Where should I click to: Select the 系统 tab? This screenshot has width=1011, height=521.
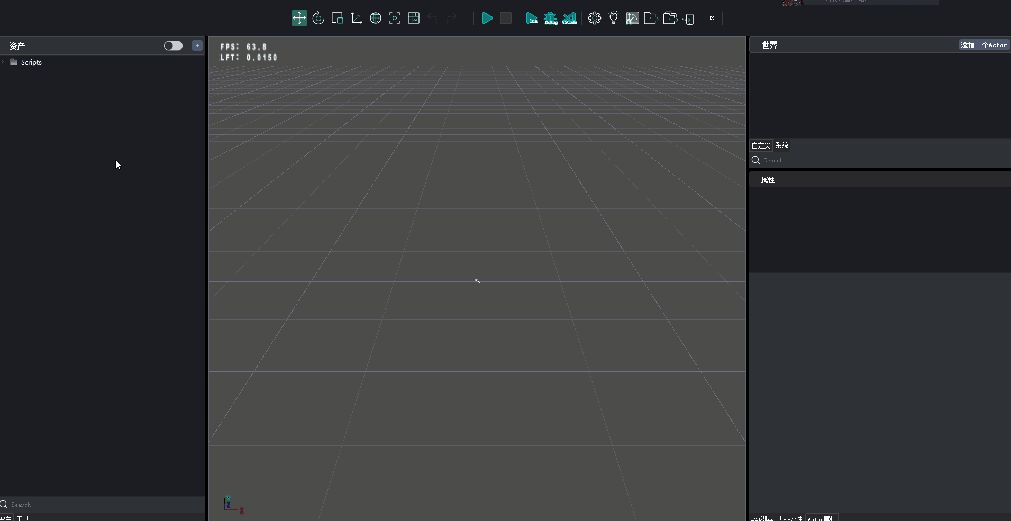(x=782, y=145)
